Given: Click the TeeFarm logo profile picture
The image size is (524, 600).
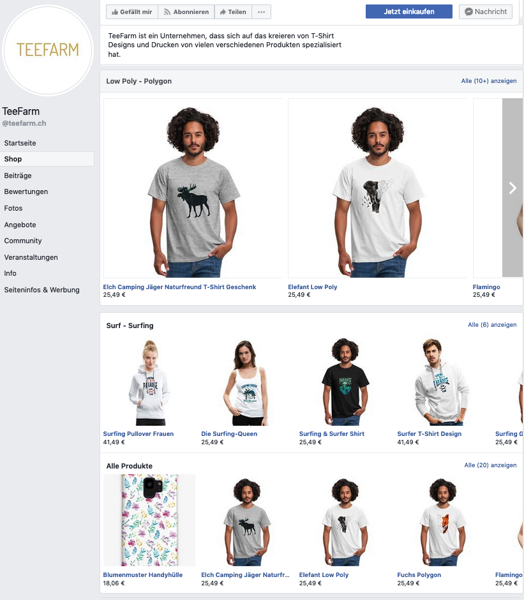Looking at the screenshot, I should [48, 50].
